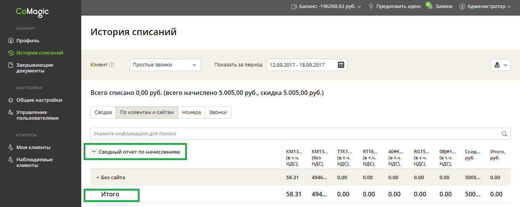
Task: Click the Итого row label
Action: tap(110, 194)
